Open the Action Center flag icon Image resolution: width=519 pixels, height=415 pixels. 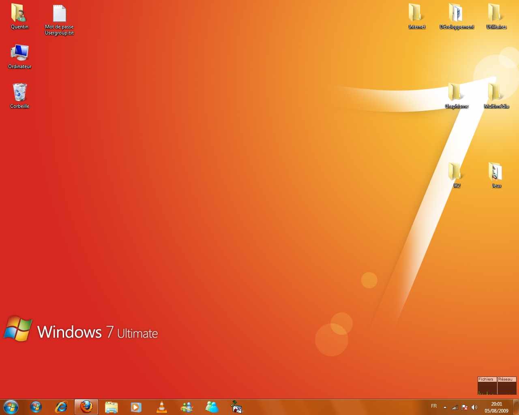465,407
